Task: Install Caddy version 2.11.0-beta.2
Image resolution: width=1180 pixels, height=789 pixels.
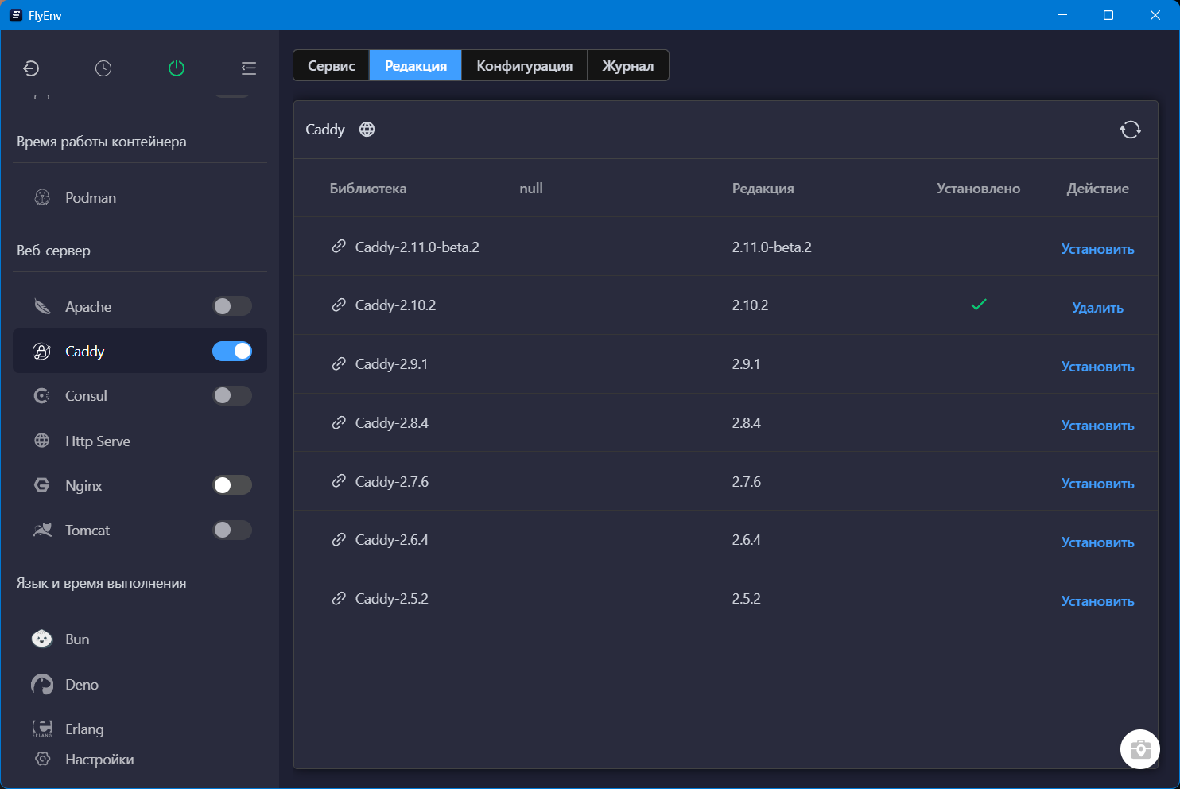Action: pyautogui.click(x=1097, y=249)
